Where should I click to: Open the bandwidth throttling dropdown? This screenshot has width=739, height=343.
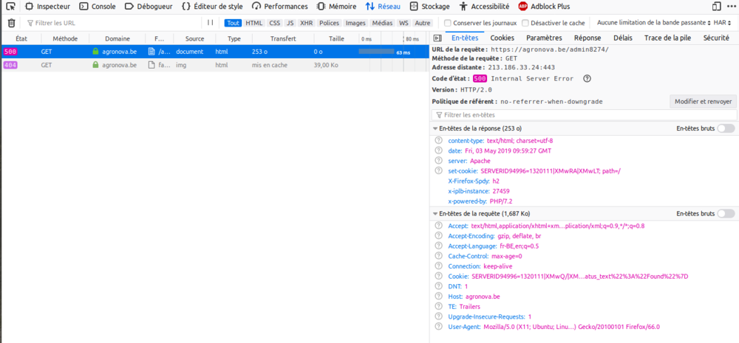pyautogui.click(x=654, y=23)
